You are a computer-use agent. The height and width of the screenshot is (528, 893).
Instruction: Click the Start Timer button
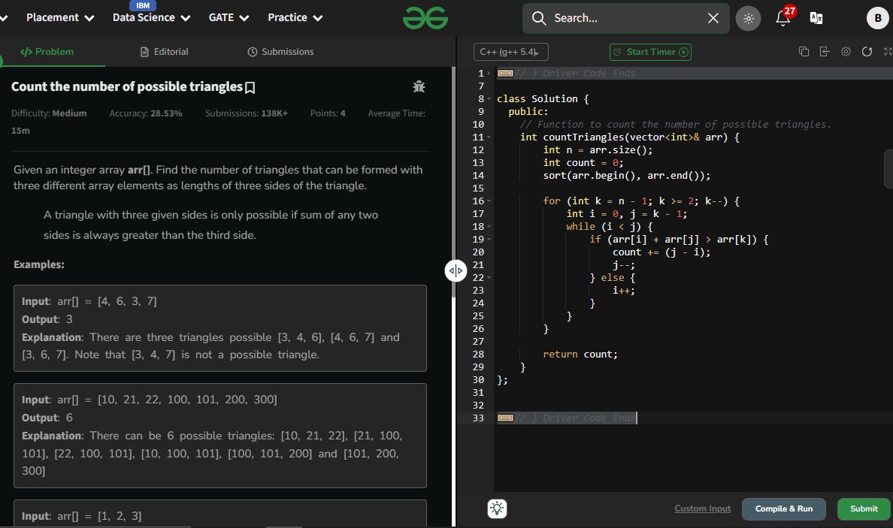tap(650, 52)
